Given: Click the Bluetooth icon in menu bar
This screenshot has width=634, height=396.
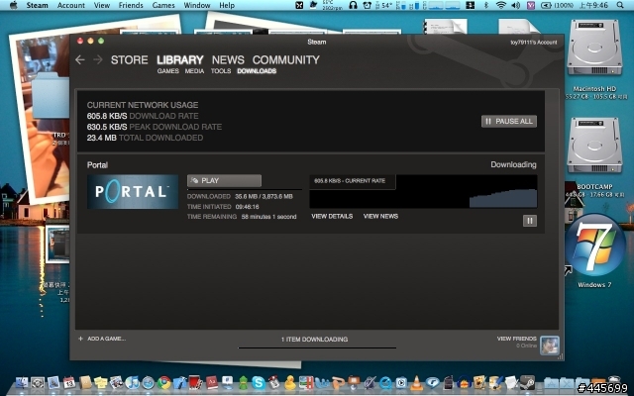Looking at the screenshot, I should [486, 5].
